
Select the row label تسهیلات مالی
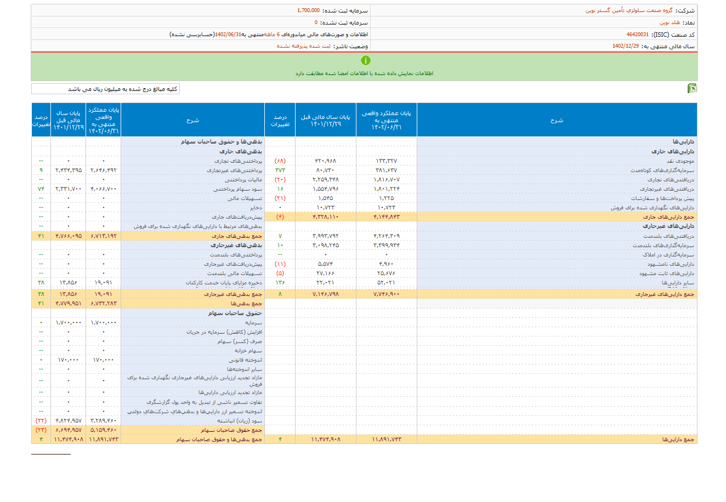pos(245,198)
